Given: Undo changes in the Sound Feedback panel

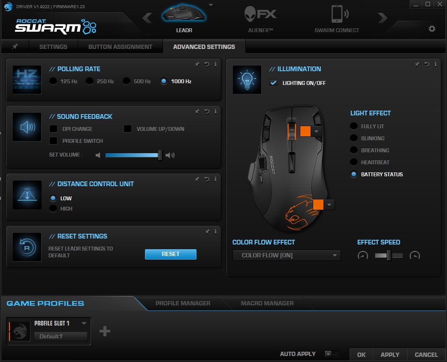Looking at the screenshot, I should coord(207,112).
